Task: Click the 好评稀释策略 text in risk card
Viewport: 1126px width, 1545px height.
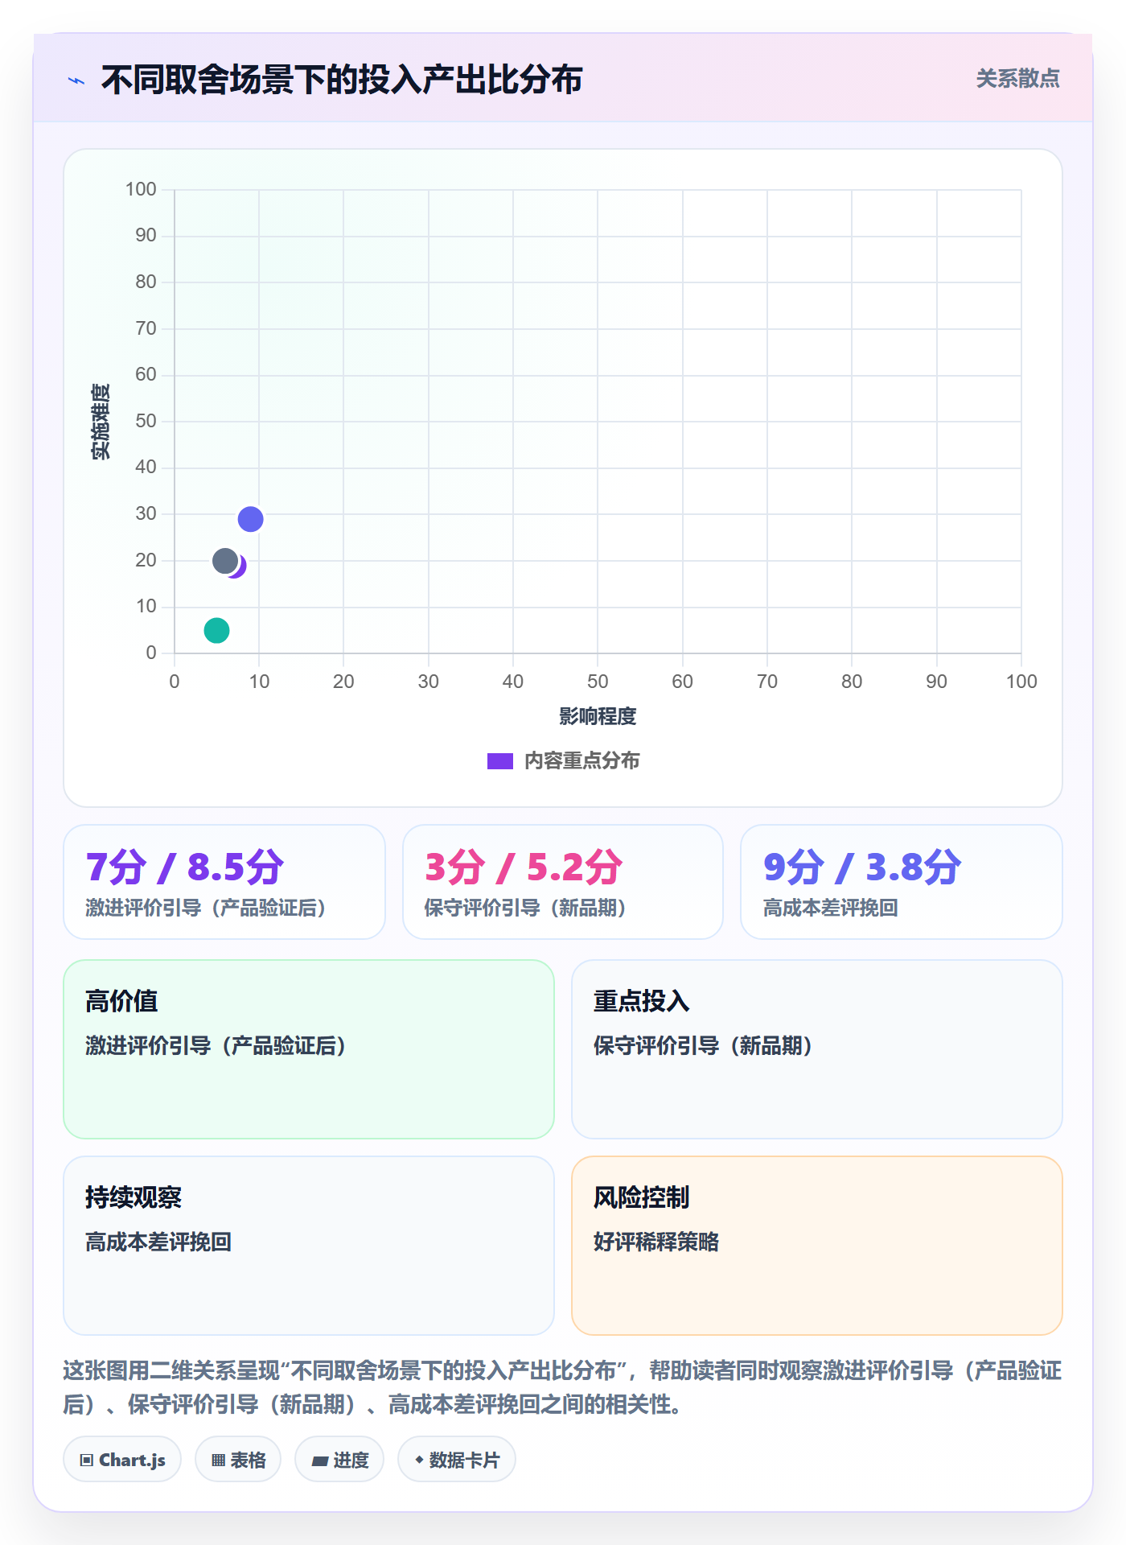Action: click(656, 1242)
